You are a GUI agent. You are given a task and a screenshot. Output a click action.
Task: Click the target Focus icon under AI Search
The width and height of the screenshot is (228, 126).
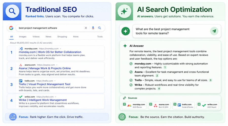[x=122, y=117]
